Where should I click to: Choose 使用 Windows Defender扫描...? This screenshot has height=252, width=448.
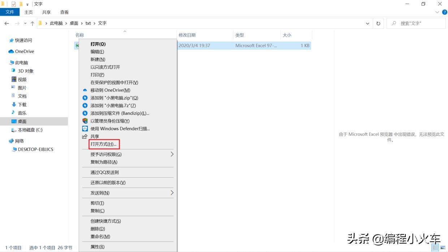click(x=128, y=129)
